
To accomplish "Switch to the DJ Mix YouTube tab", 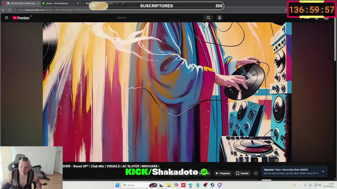I will [x=21, y=3].
